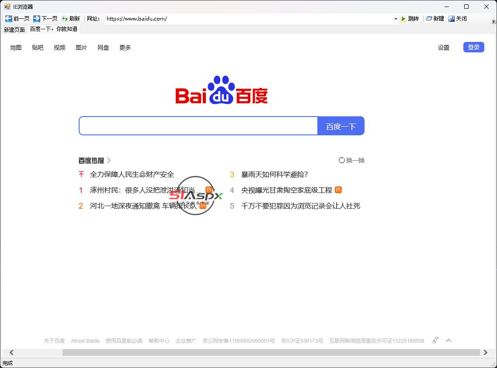The image size is (497, 368).
Task: Minimize the IE浏览器 window
Action: (447, 7)
